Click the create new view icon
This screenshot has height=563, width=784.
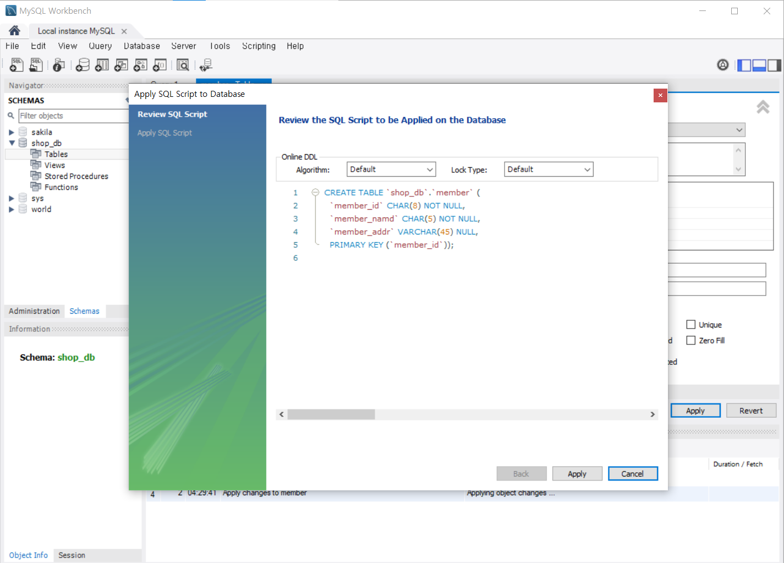[x=121, y=65]
